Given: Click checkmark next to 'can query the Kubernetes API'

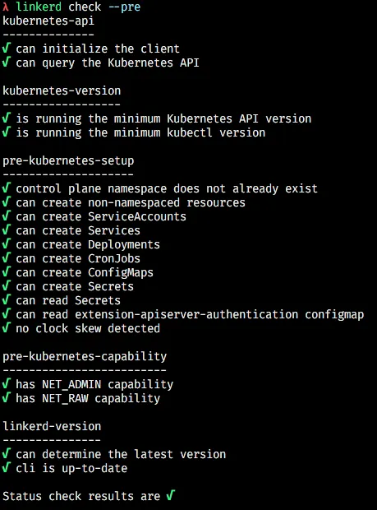Looking at the screenshot, I should click(x=7, y=63).
